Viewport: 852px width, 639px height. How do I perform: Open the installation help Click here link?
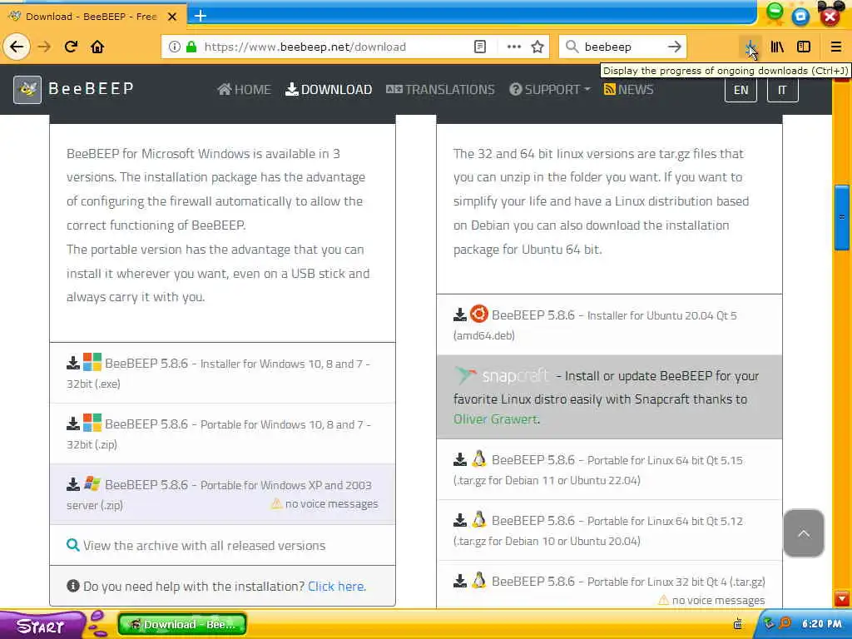[337, 587]
